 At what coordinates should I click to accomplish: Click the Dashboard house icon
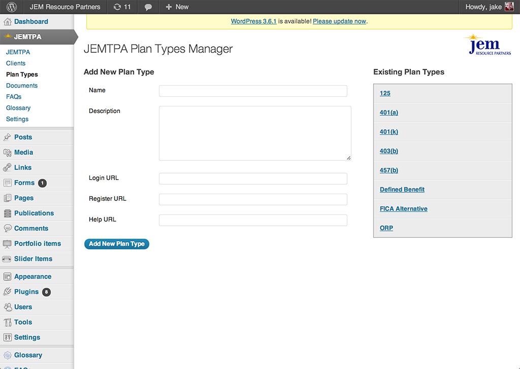click(x=7, y=22)
